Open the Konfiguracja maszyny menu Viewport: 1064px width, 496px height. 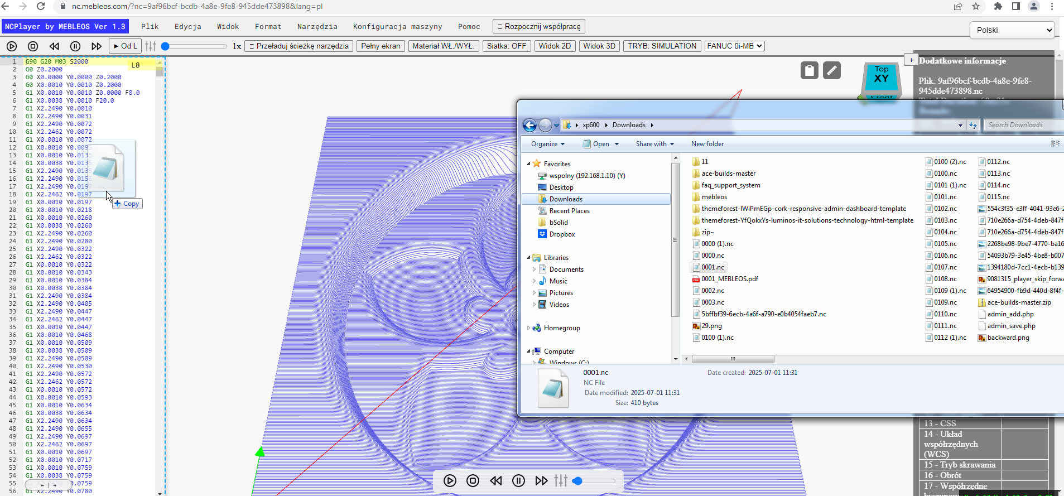click(x=398, y=26)
